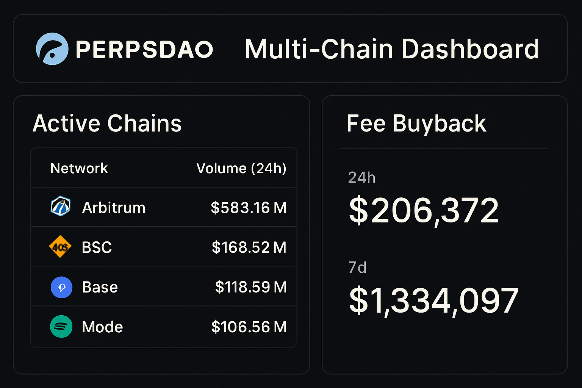This screenshot has width=582, height=388.
Task: Click the $168.52 M BSC volume
Action: [249, 247]
